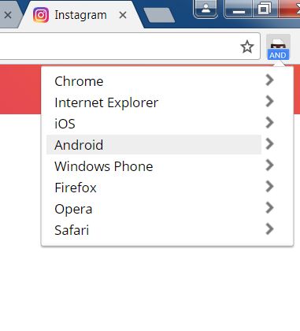
Task: Click the User-Agent Switcher extension icon
Action: [278, 47]
